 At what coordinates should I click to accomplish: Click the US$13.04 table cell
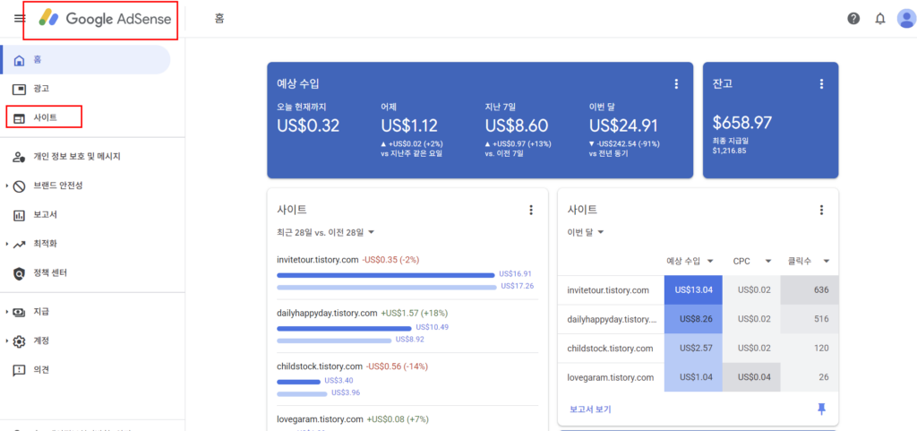(694, 290)
